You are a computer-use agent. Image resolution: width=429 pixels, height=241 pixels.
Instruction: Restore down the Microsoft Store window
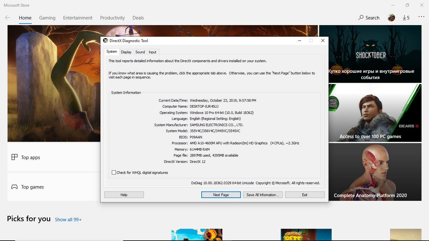pos(407,5)
